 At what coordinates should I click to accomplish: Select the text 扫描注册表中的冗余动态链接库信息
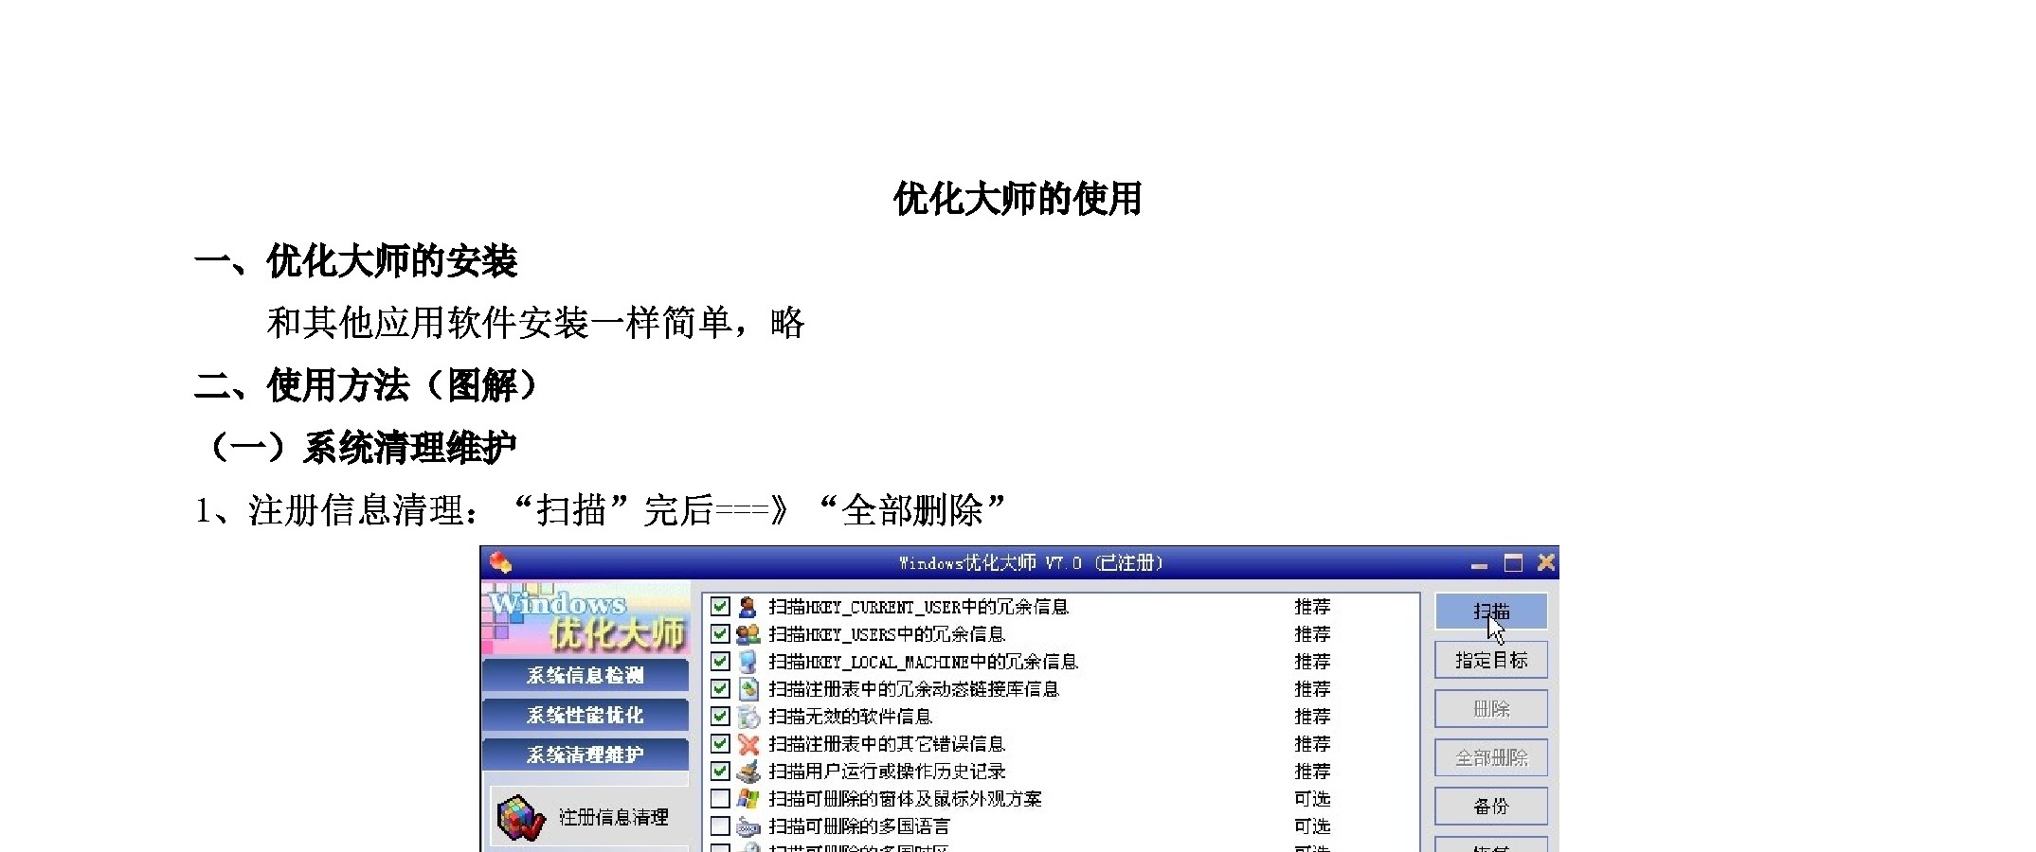(913, 689)
